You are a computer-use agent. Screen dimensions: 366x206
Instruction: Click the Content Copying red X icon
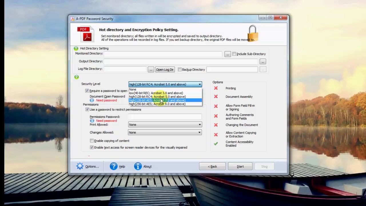pos(216,134)
